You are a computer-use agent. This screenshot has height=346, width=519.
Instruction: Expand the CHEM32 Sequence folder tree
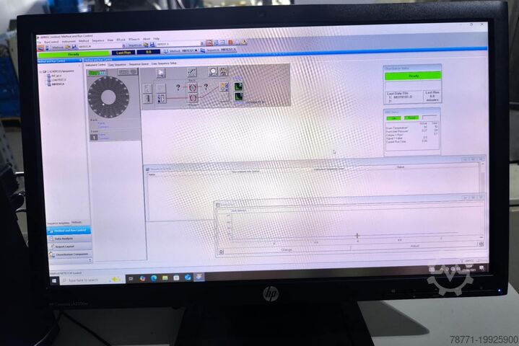[43, 72]
